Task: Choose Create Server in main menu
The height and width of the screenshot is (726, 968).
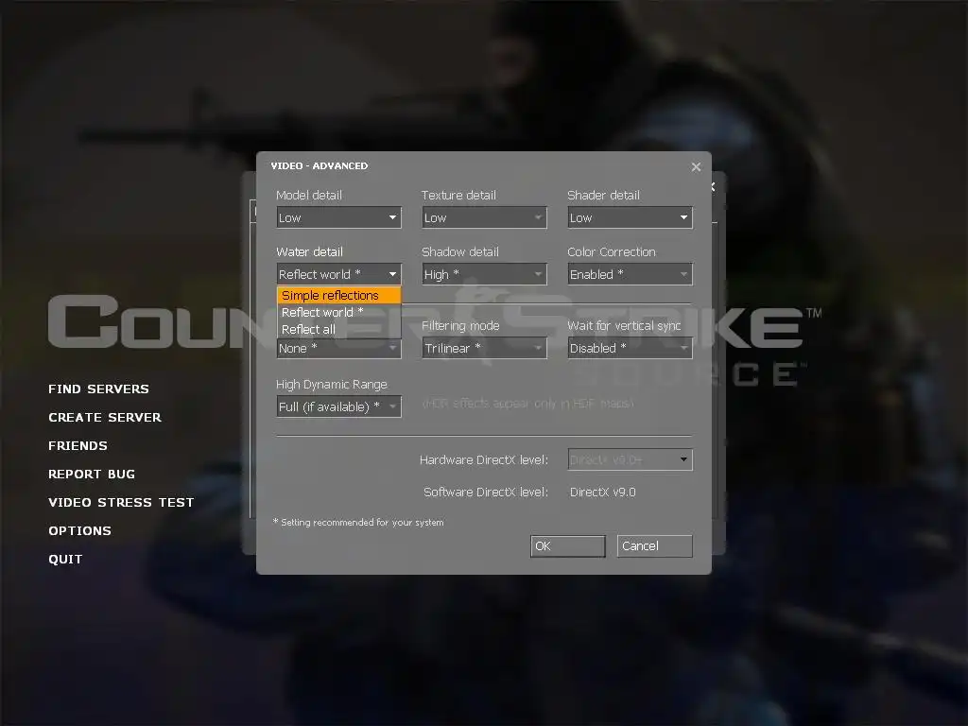Action: (x=105, y=417)
